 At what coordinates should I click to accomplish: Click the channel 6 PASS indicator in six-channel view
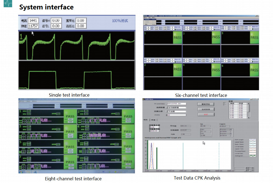pos(254,70)
